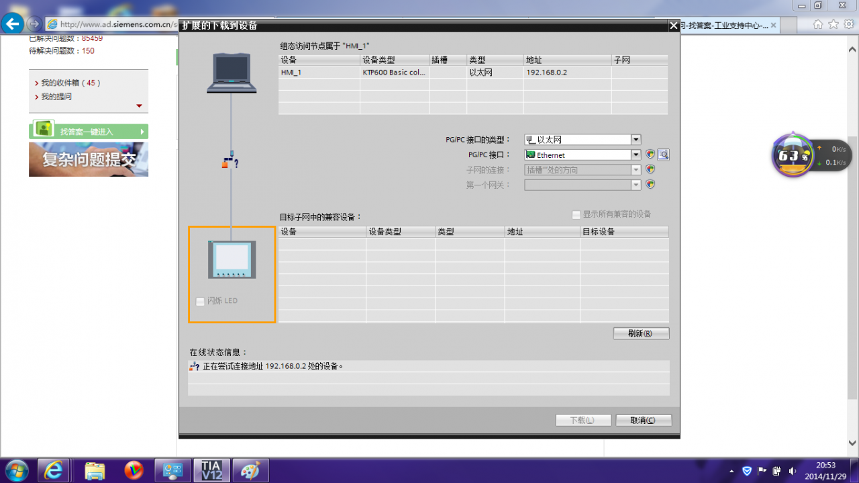Click the laptop PG/PC computer image
Viewport: 859px width, 483px height.
232,73
